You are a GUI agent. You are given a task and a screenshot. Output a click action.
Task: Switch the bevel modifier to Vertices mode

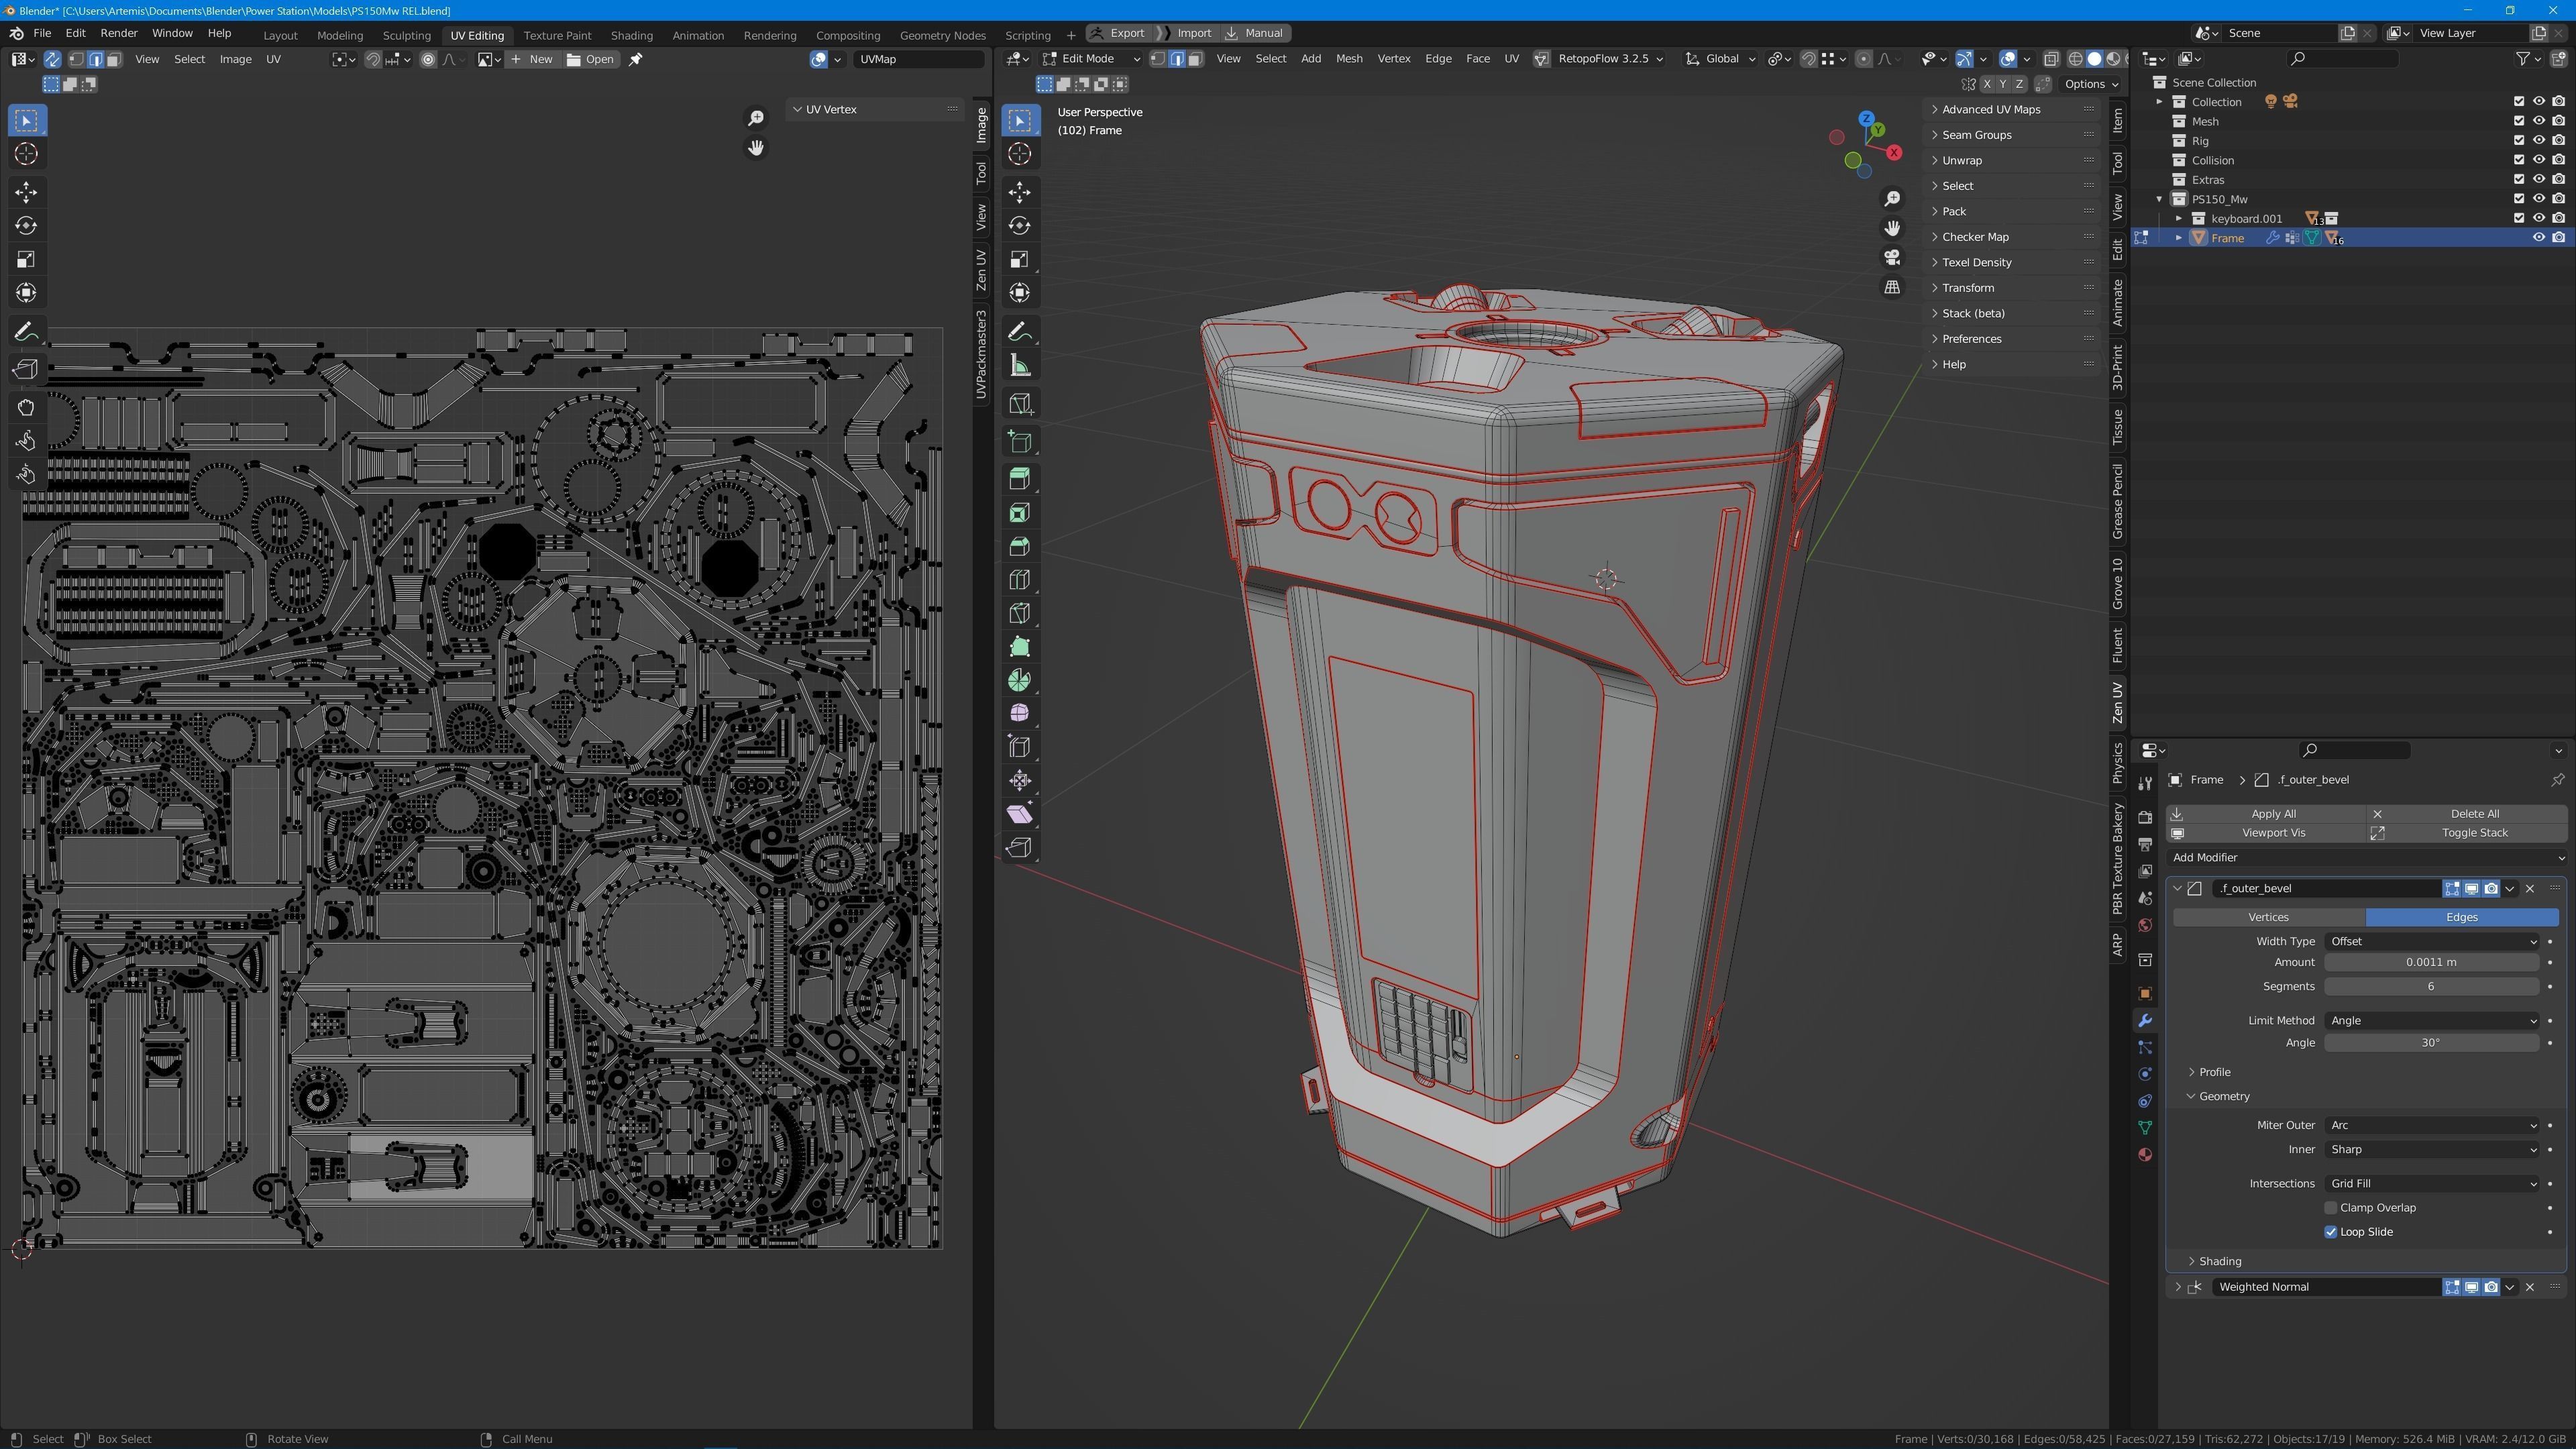coord(2268,917)
